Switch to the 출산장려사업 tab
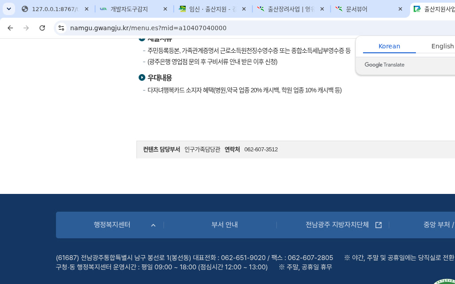This screenshot has height=284, width=455. [291, 9]
